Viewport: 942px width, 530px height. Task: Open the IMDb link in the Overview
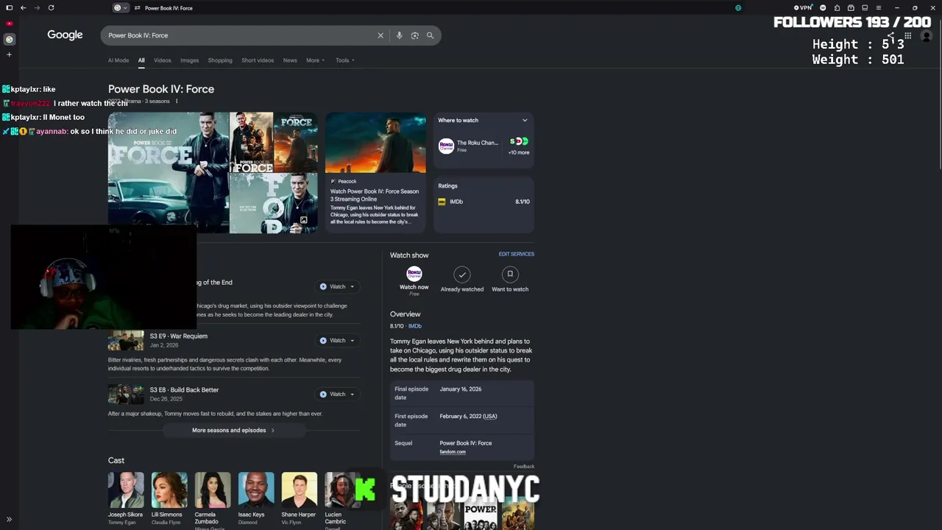tap(415, 326)
